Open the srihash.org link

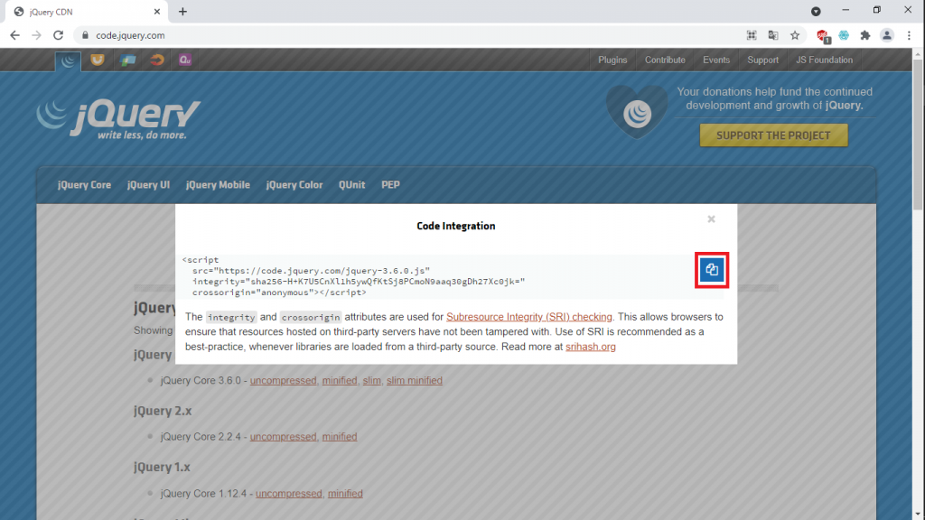click(x=591, y=346)
